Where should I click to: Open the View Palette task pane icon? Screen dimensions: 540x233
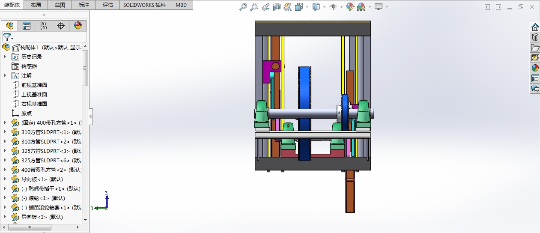[535, 58]
